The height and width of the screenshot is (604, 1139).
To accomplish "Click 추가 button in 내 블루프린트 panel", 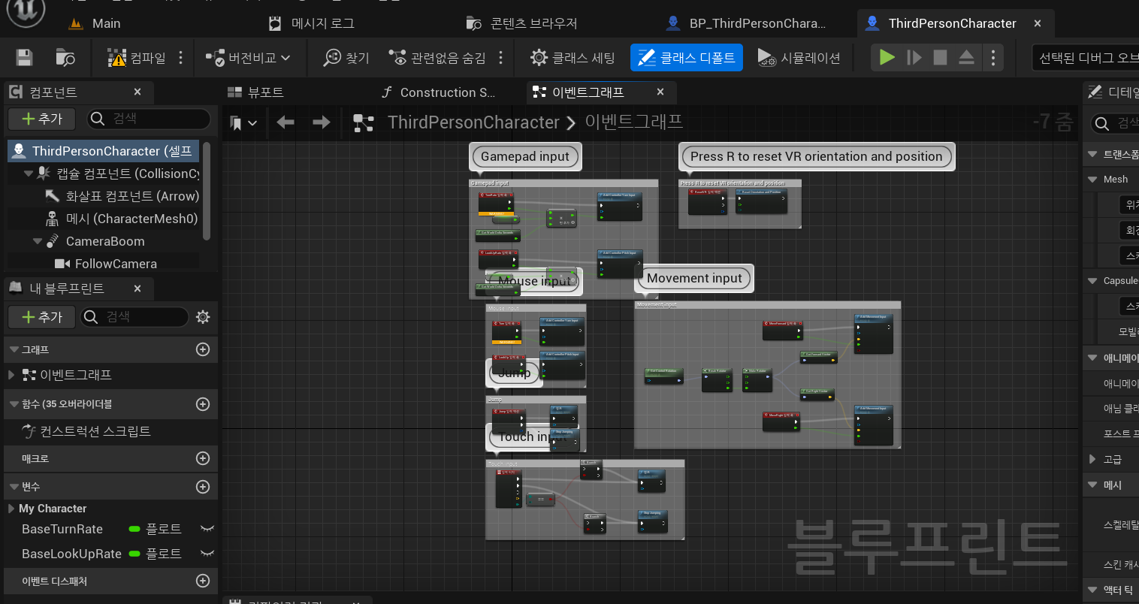I will click(x=41, y=317).
